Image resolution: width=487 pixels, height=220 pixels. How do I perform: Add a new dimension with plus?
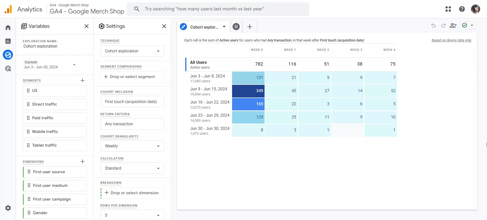82,162
